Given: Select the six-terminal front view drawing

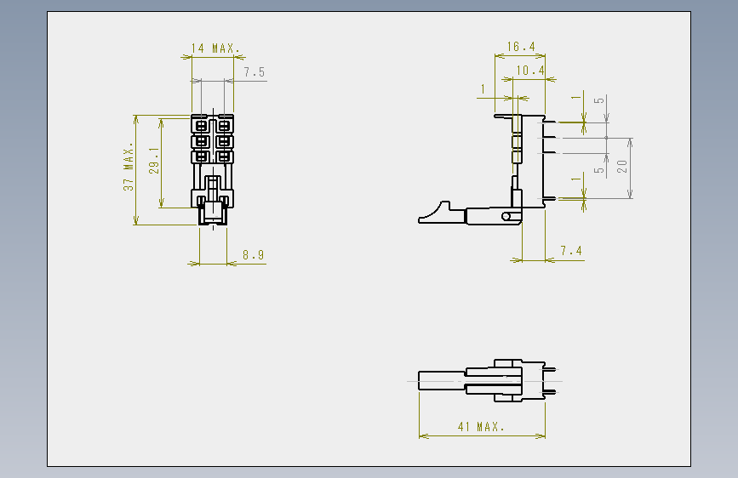Looking at the screenshot, I should pos(212,169).
